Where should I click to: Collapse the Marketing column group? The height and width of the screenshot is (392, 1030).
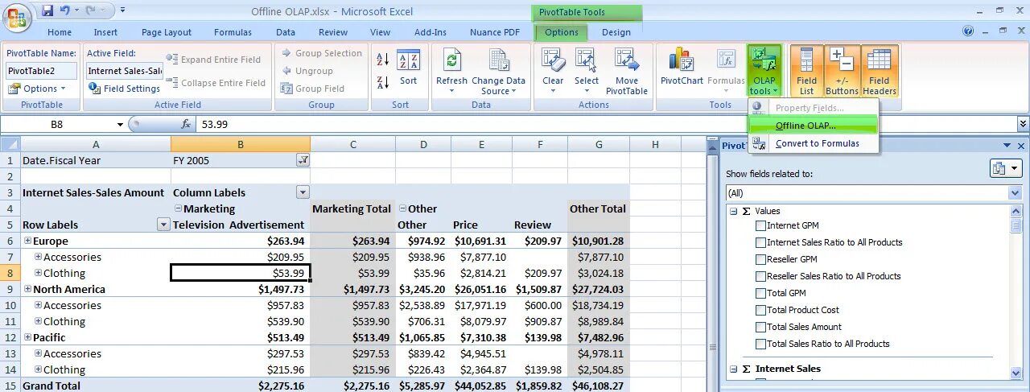(178, 208)
